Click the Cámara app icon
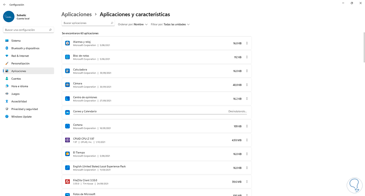The image size is (365, 196). coord(68,85)
